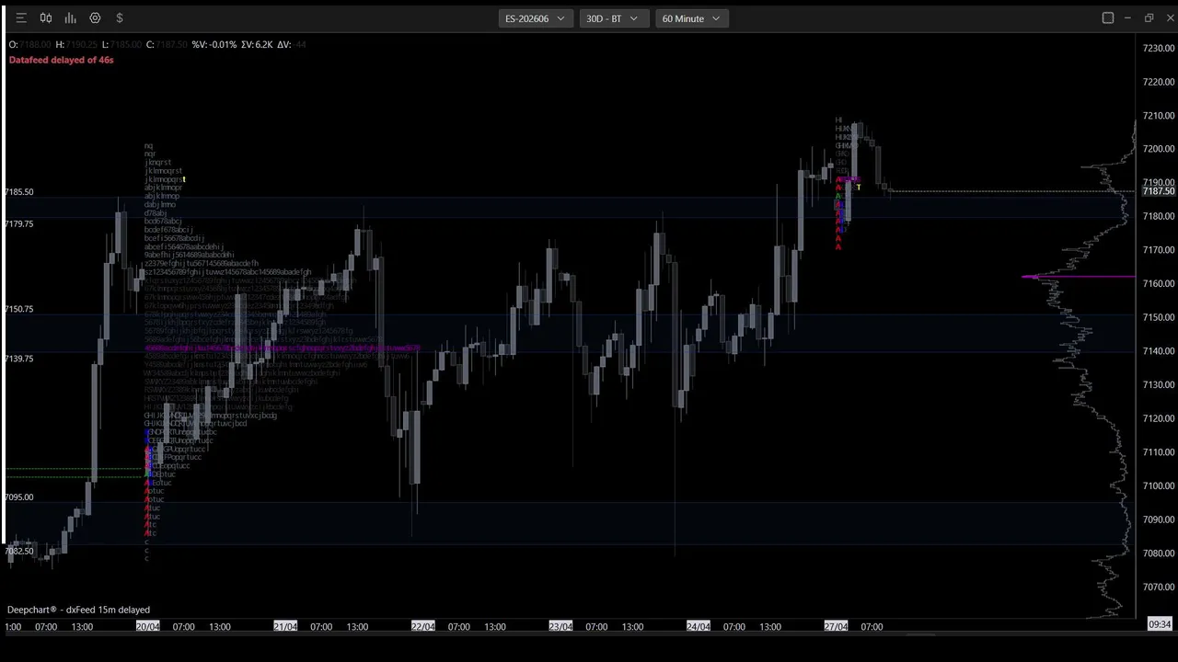Open the hamburger menu icon
Screen dimensions: 1178x662
pos(21,17)
